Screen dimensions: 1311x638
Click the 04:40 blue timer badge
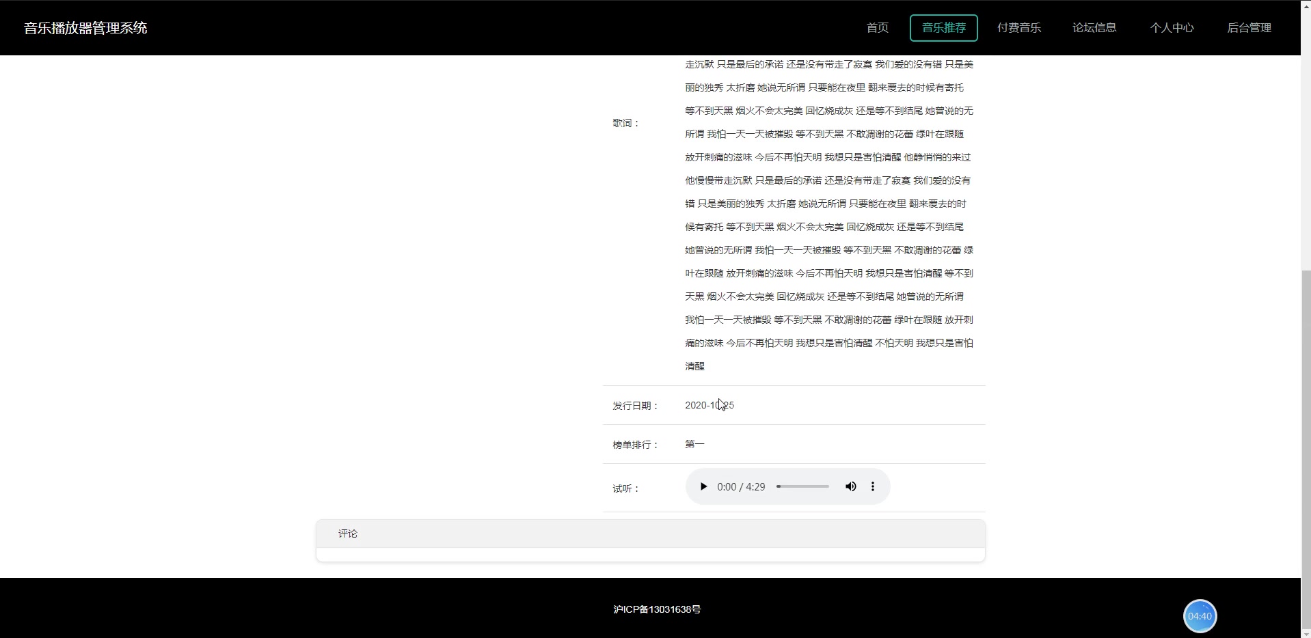click(x=1200, y=616)
